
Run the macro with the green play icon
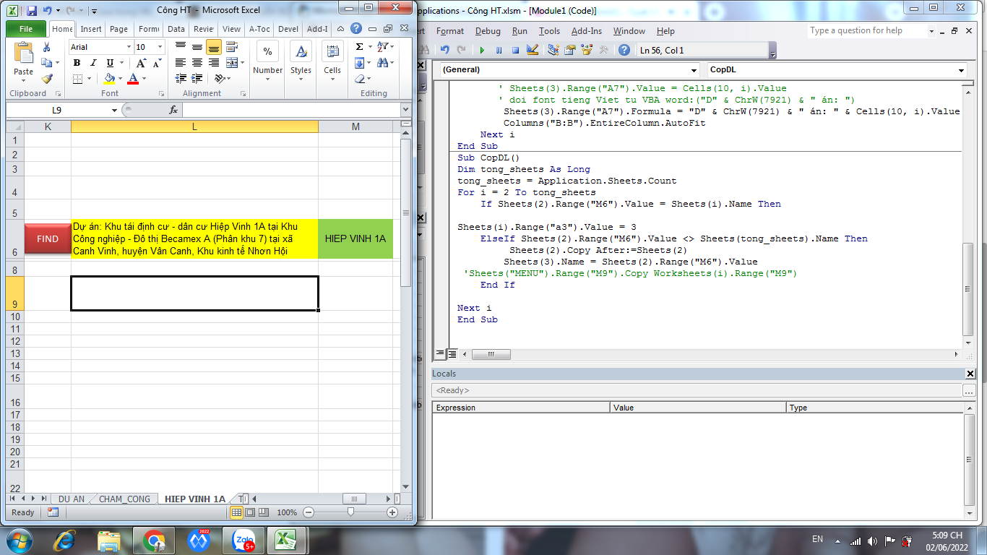coord(482,50)
